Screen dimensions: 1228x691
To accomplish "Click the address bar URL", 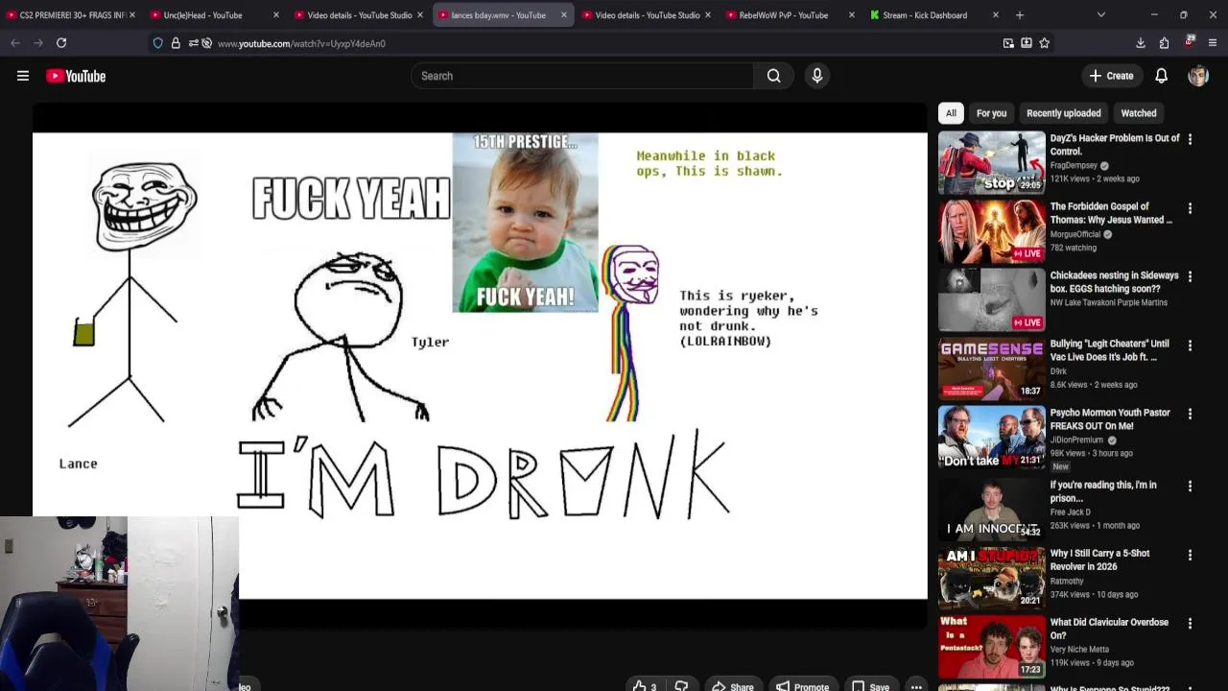I will point(301,43).
